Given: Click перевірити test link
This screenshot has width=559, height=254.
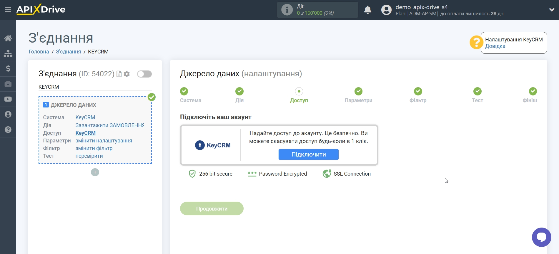Looking at the screenshot, I should 89,156.
